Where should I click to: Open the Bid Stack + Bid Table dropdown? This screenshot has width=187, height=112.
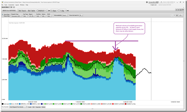(x=28, y=11)
